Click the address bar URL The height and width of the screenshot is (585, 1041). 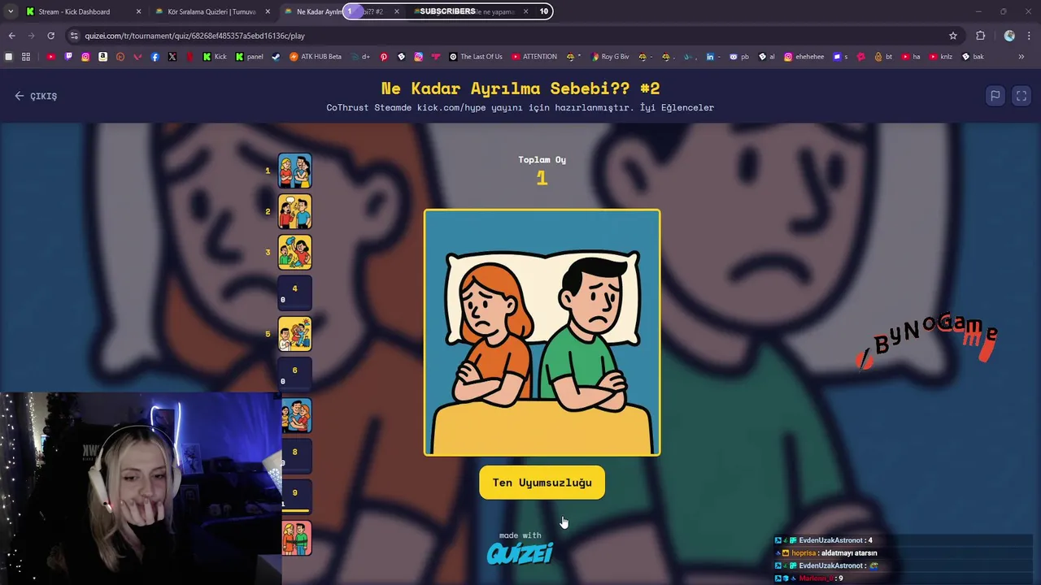click(x=195, y=36)
